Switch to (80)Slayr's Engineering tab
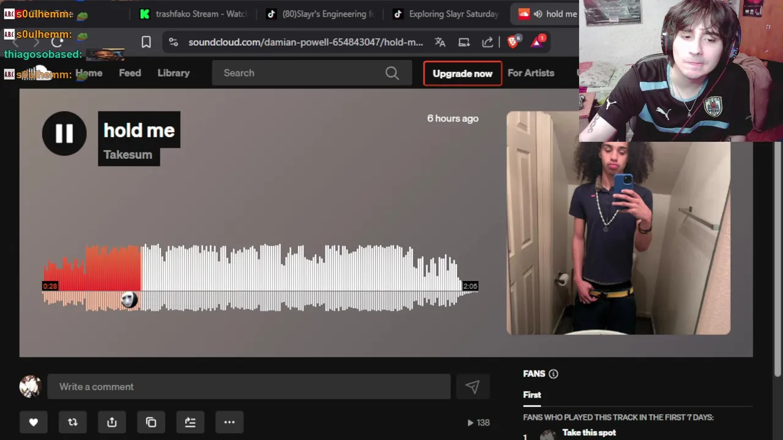The image size is (783, 440). point(320,14)
